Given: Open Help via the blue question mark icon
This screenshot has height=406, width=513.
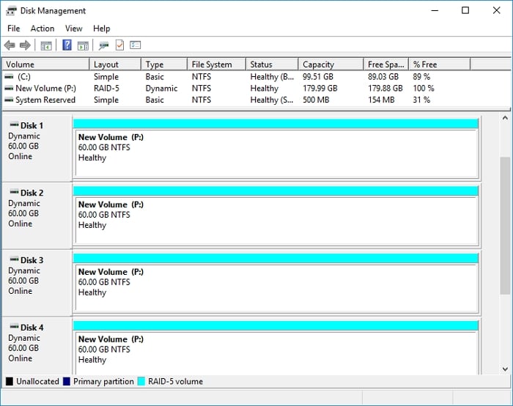Looking at the screenshot, I should tap(67, 45).
